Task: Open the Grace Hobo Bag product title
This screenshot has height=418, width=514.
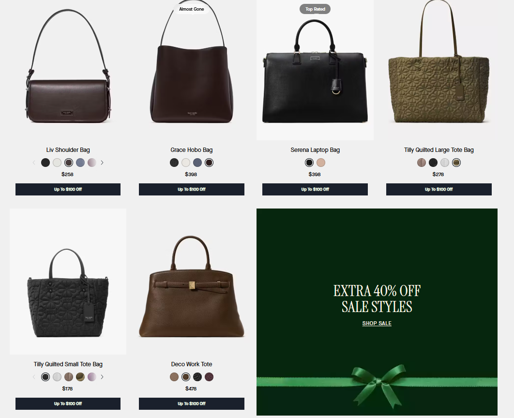Action: [x=192, y=149]
